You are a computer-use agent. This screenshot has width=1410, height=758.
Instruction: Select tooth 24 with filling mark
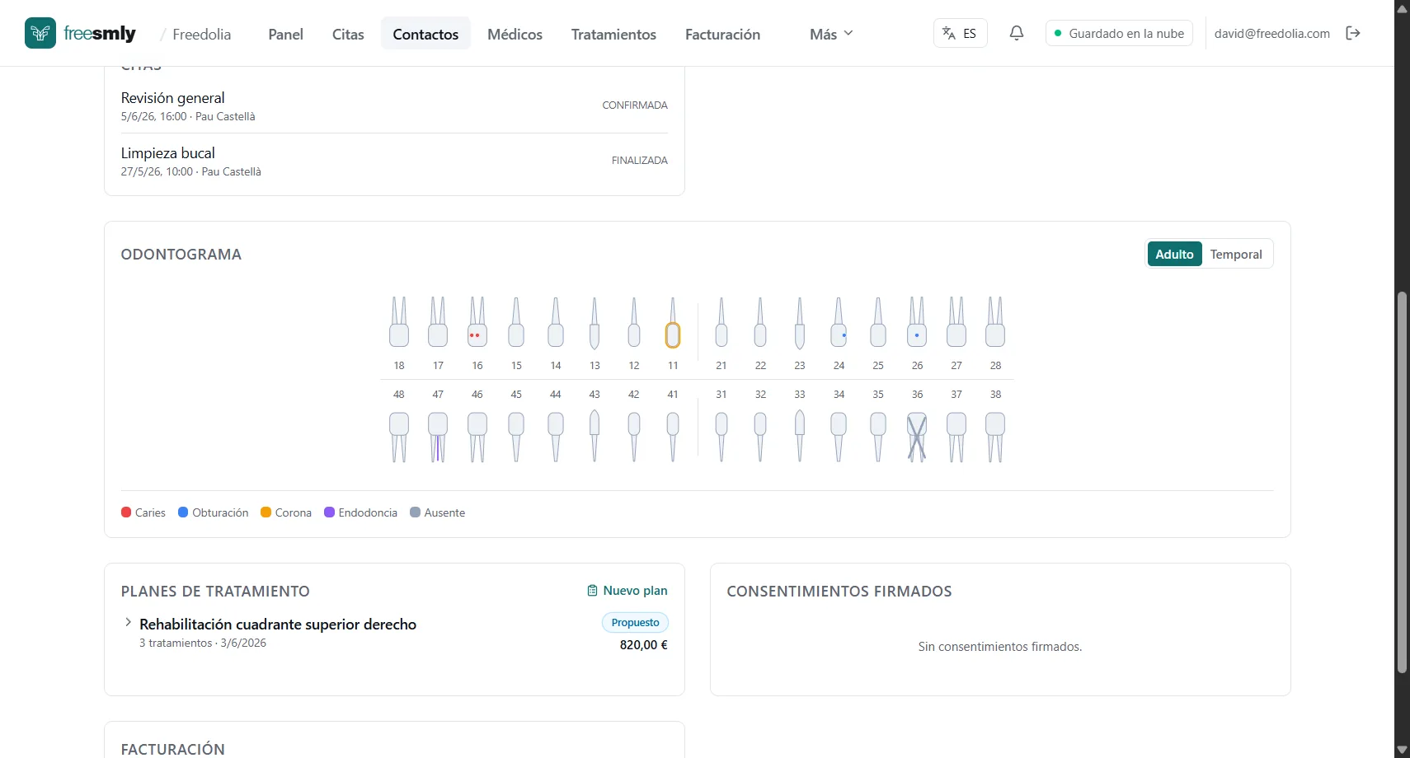(x=839, y=322)
